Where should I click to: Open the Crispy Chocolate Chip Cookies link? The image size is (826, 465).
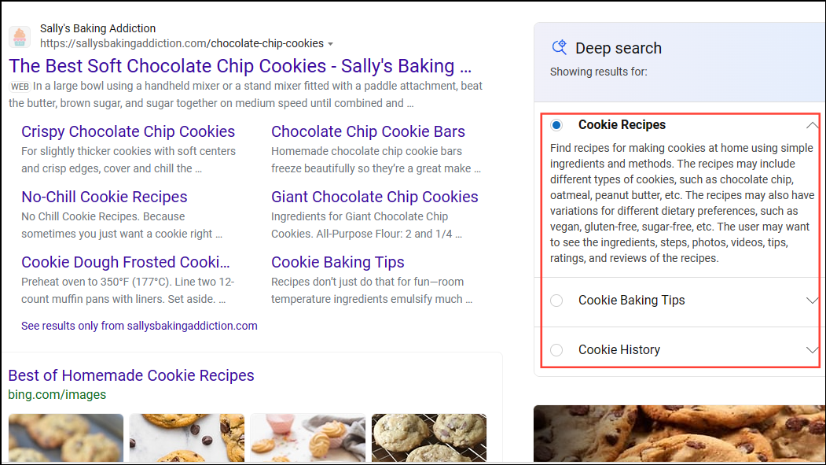pos(128,131)
